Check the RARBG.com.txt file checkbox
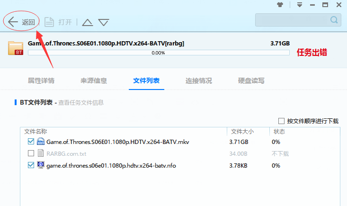The image size is (347, 206). pyautogui.click(x=31, y=153)
